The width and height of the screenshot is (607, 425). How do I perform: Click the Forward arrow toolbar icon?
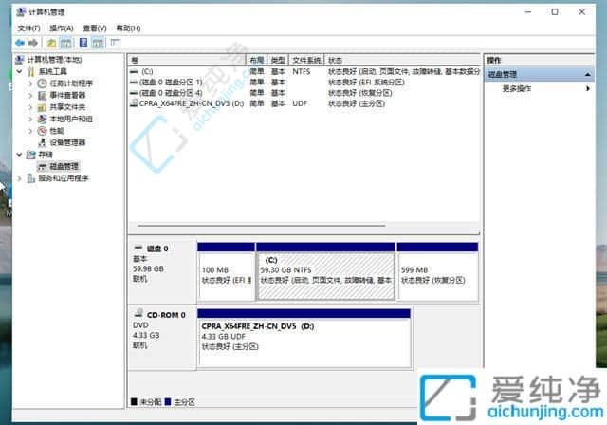pyautogui.click(x=33, y=43)
